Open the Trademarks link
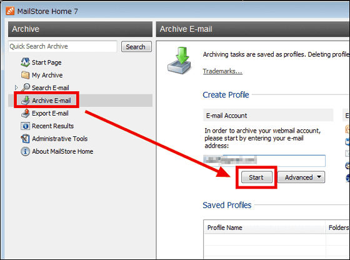 coord(222,71)
